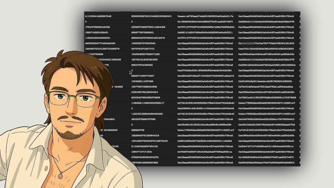Screen dimensions: 334x188
Task: Select the short value 228296788
Action: 138,130
